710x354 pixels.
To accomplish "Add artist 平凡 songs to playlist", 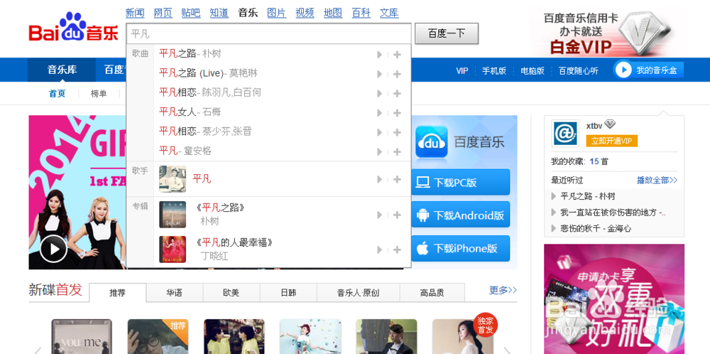I will pos(397,180).
